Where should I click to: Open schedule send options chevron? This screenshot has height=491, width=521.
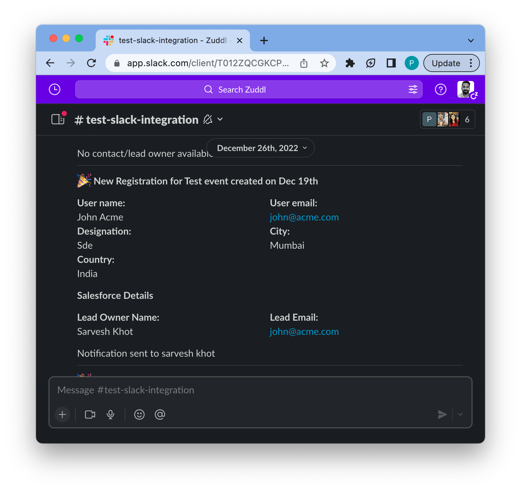[x=460, y=415]
